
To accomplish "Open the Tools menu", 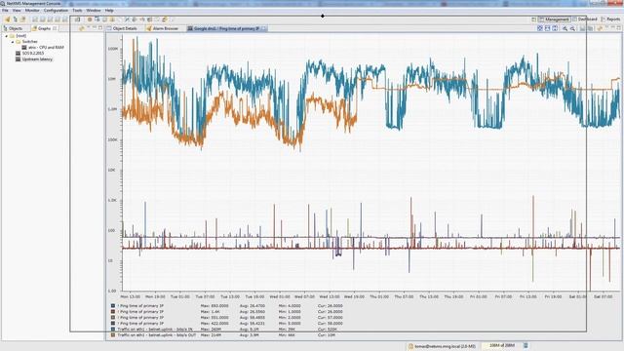I will [x=77, y=11].
